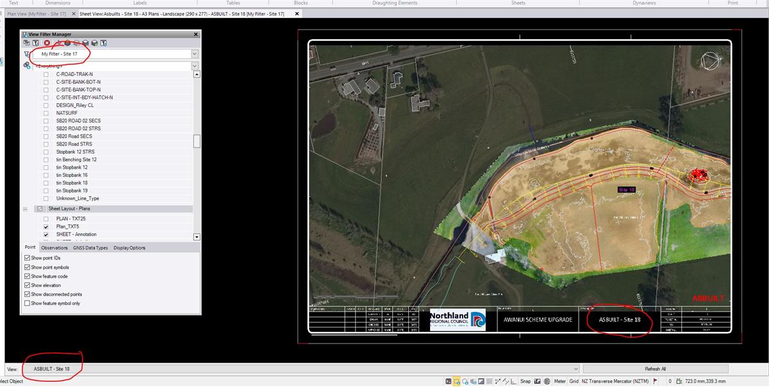Open the My Filter - Site 17 dropdown

pyautogui.click(x=195, y=54)
